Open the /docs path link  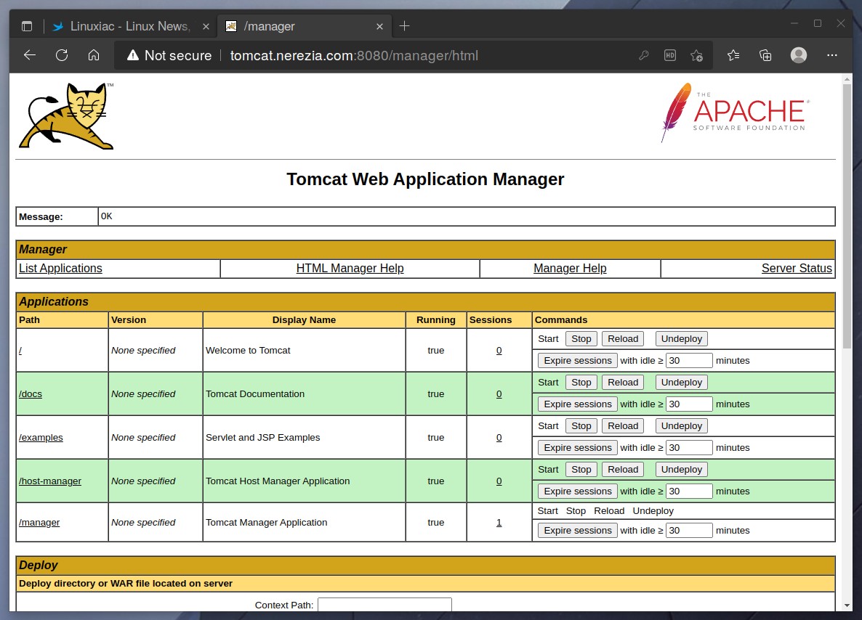31,393
